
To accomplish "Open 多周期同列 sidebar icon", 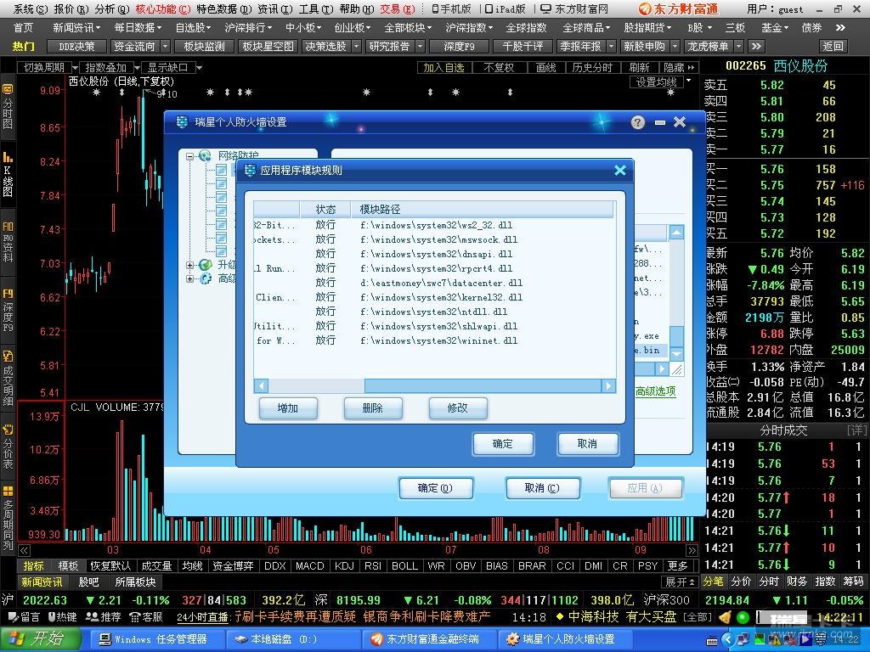I will coord(8,518).
